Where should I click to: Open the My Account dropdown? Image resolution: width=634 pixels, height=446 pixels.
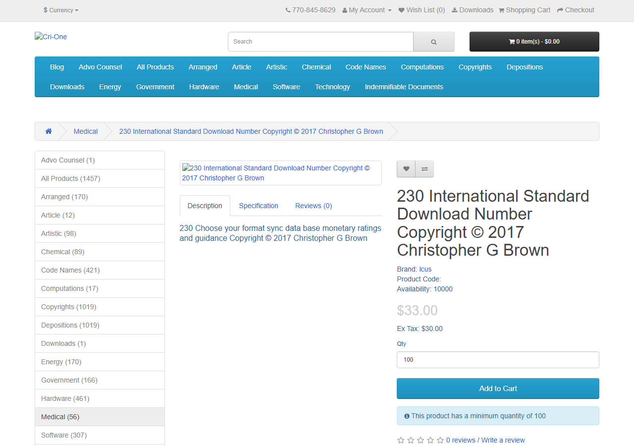367,10
